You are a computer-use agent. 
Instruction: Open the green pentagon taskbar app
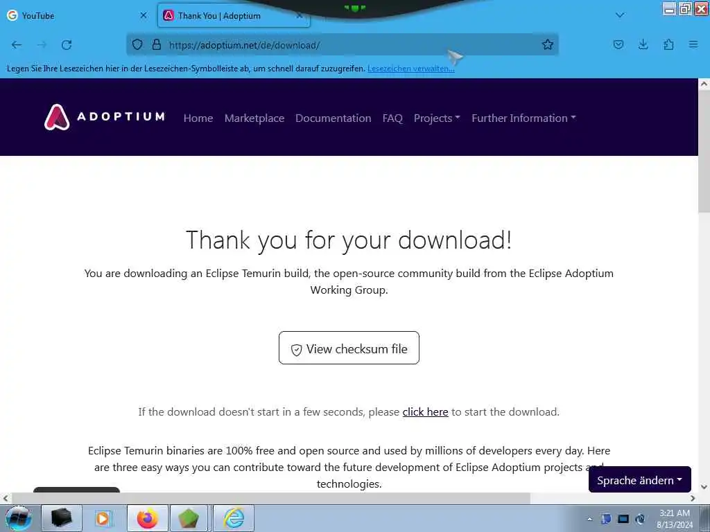pyautogui.click(x=189, y=518)
